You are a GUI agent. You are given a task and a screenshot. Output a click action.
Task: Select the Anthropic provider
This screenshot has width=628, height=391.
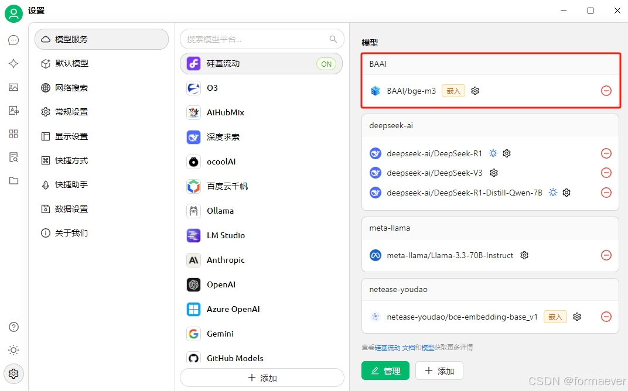click(x=262, y=260)
